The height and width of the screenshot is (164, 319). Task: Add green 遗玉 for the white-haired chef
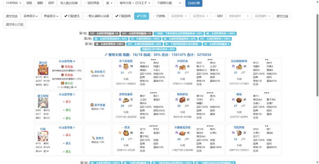(x=67, y=152)
